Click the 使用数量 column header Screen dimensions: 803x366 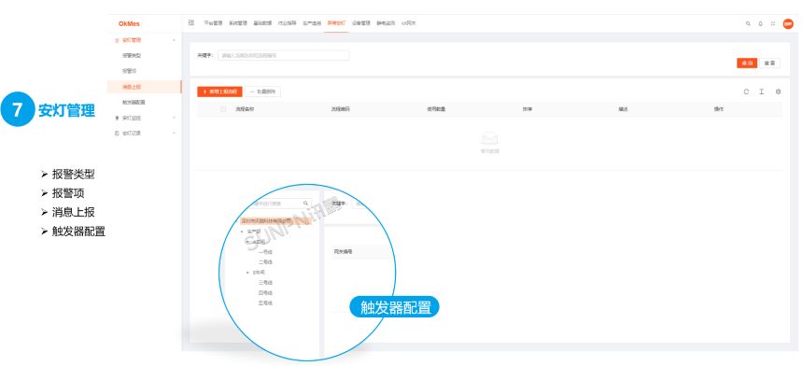coord(436,109)
